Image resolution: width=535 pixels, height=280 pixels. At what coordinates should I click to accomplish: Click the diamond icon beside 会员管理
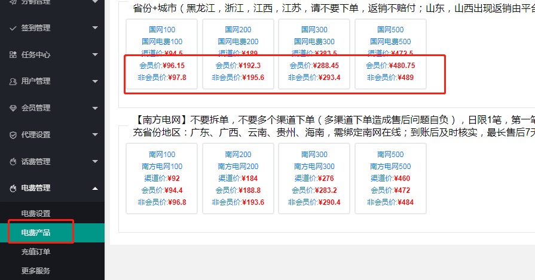(x=13, y=108)
